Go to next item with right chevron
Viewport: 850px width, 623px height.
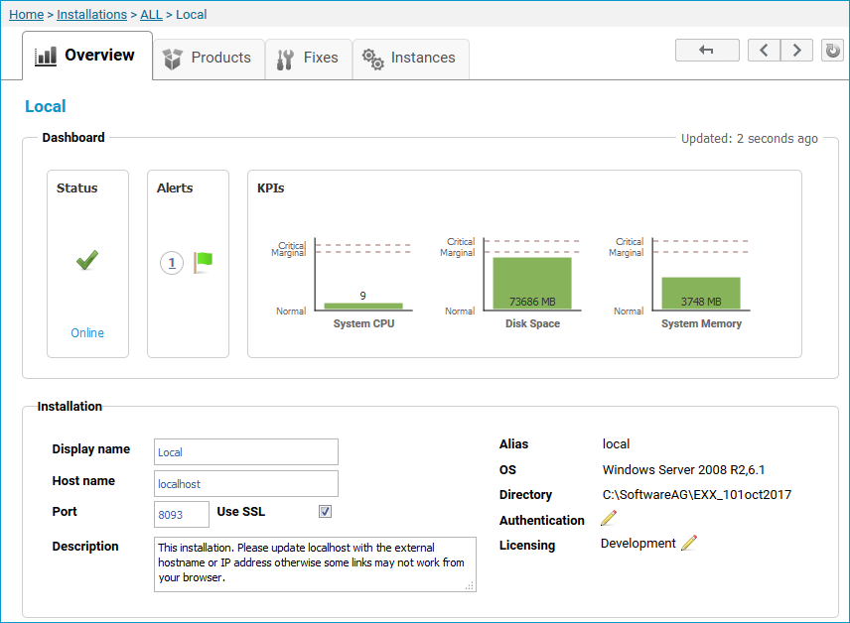[x=796, y=51]
